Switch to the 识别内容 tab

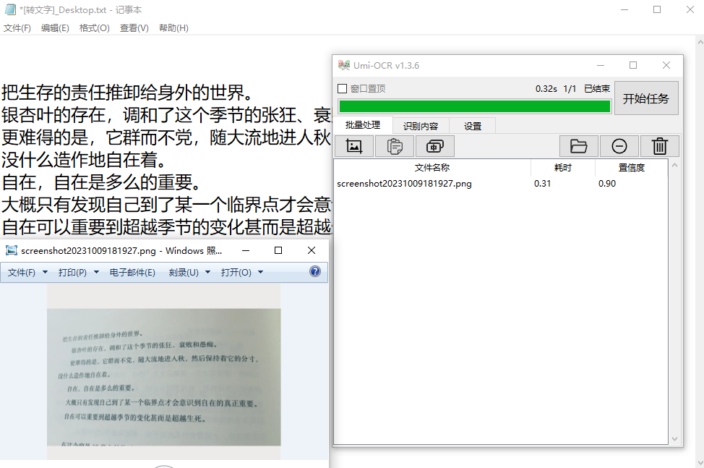point(422,125)
